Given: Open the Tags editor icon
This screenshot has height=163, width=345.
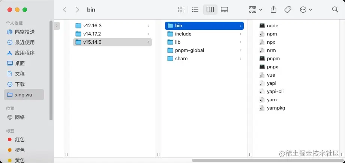Looking at the screenshot, I should [288, 10].
